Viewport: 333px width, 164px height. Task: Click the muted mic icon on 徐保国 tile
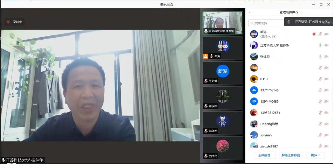point(206,106)
